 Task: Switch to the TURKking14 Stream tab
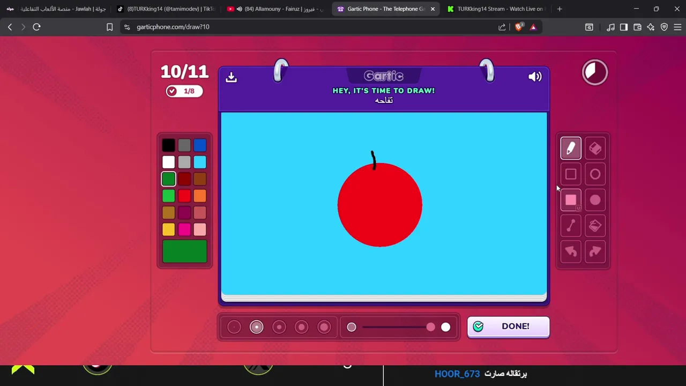coord(495,9)
